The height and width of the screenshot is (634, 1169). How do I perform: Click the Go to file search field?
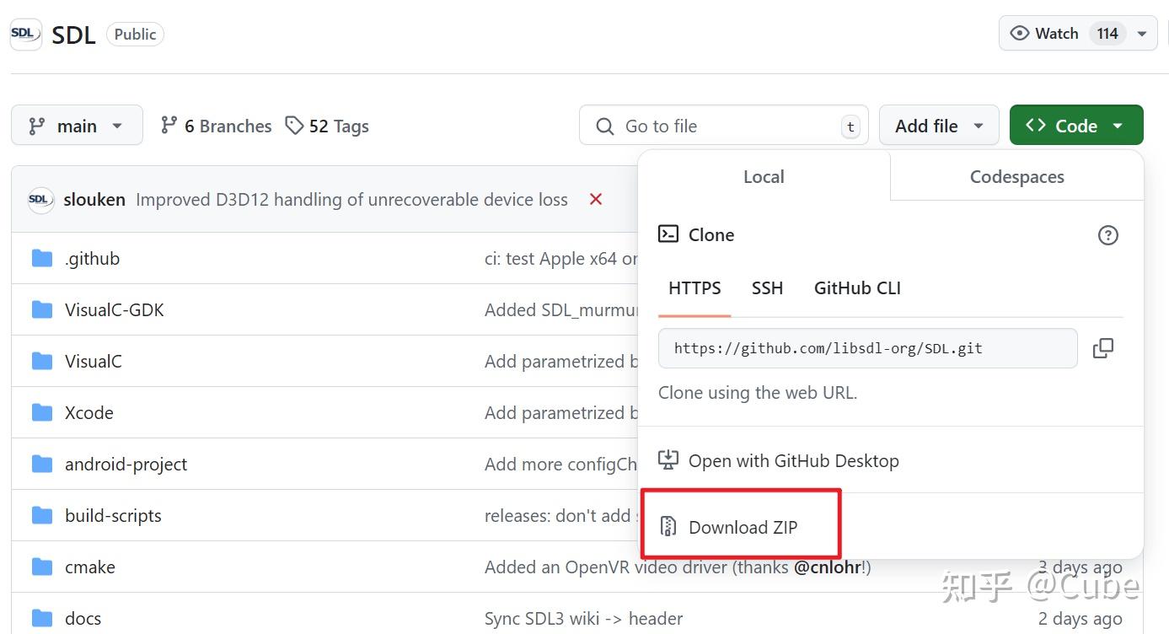coord(723,126)
